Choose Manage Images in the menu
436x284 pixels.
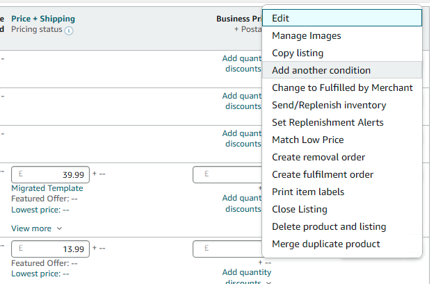[306, 35]
